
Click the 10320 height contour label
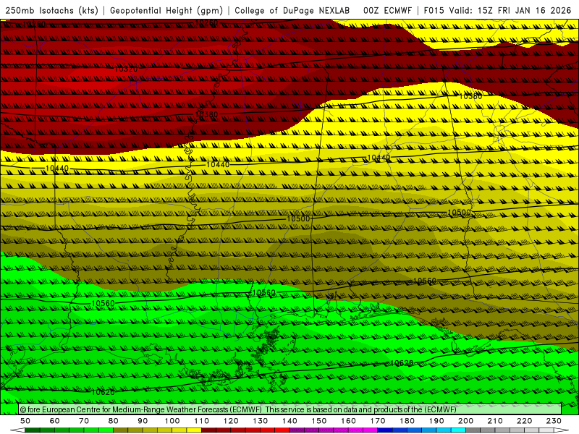point(126,69)
